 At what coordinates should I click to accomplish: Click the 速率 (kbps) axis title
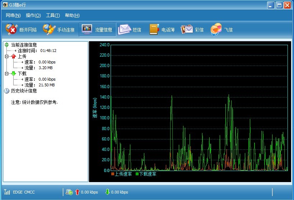point(95,108)
